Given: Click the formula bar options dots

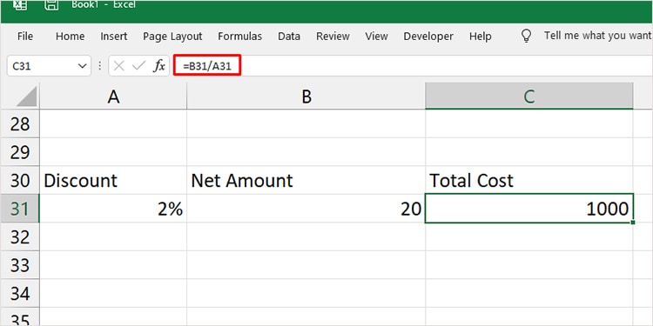Looking at the screenshot, I should click(x=99, y=66).
